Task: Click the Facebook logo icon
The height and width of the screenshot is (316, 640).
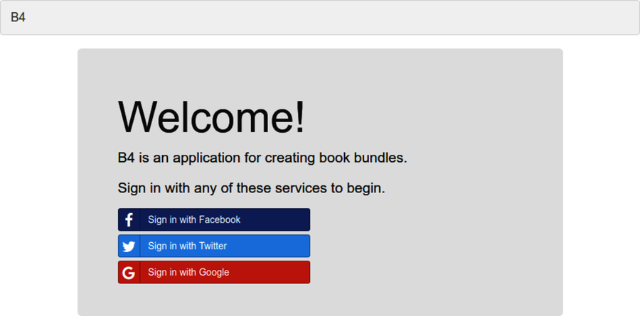Action: [129, 219]
